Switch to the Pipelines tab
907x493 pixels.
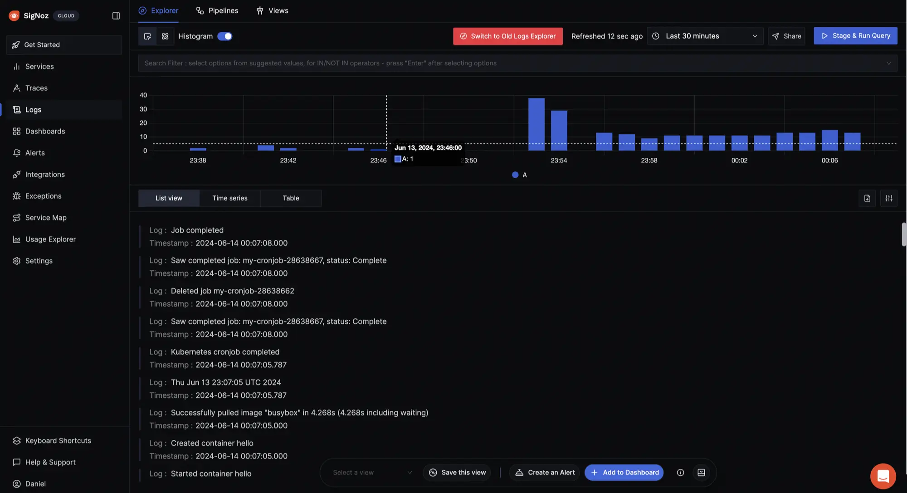click(217, 11)
